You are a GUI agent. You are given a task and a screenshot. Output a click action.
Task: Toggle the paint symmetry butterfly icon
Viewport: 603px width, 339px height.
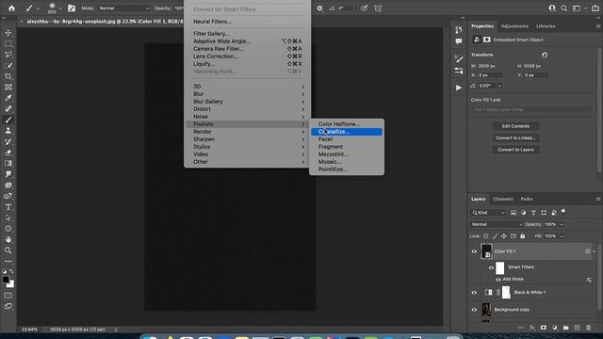[378, 8]
